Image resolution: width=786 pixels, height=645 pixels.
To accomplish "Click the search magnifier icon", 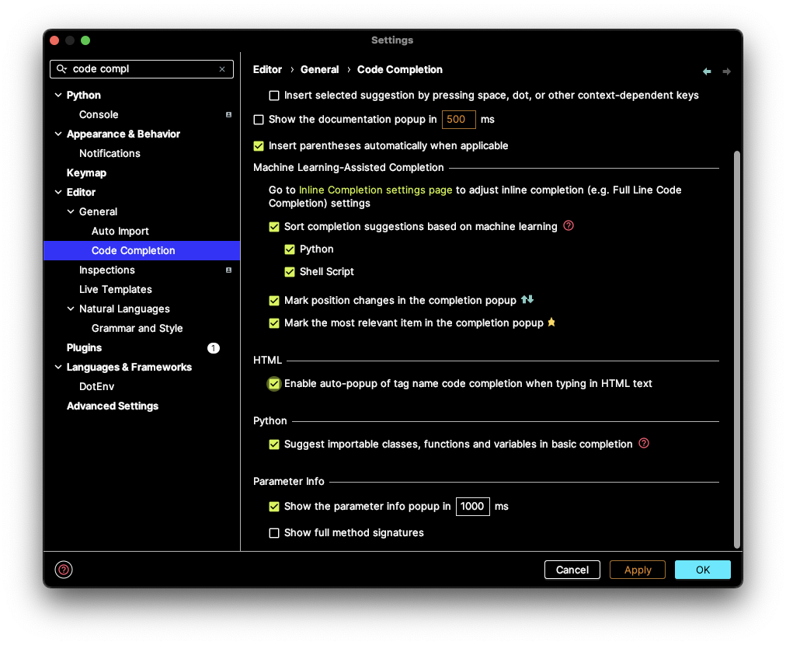I will coord(62,69).
